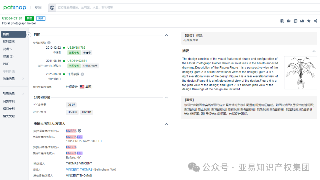Image resolution: width=320 pixels, height=180 pixels.
Task: Open the floral holder drawing thumbnail
Action: [x=301, y=73]
